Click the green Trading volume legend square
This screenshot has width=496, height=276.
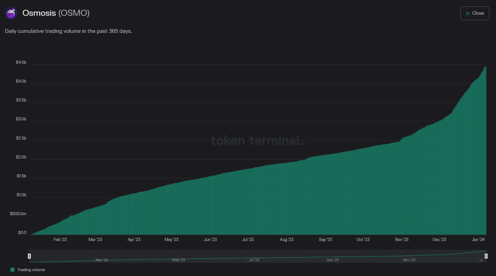[13, 270]
